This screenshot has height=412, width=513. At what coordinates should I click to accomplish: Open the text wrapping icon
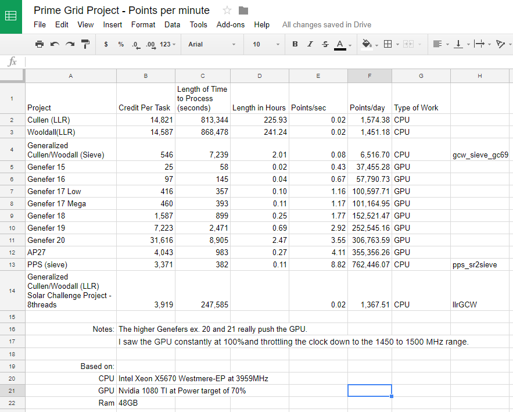tap(479, 44)
